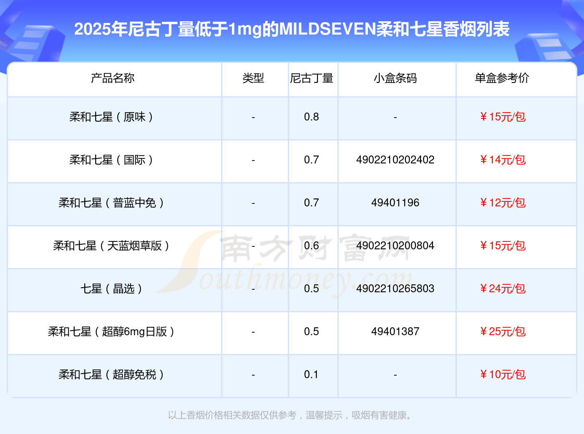The width and height of the screenshot is (584, 434).
Task: Click price ￥14元/包
Action: 502,160
